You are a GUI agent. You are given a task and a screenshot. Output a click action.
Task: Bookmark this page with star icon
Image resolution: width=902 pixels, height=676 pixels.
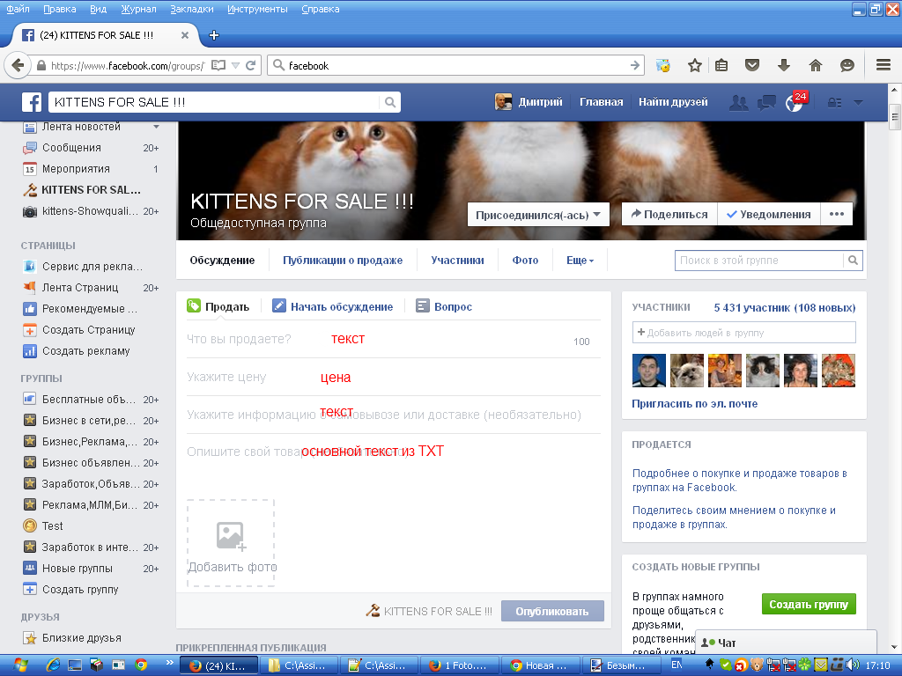pyautogui.click(x=694, y=65)
